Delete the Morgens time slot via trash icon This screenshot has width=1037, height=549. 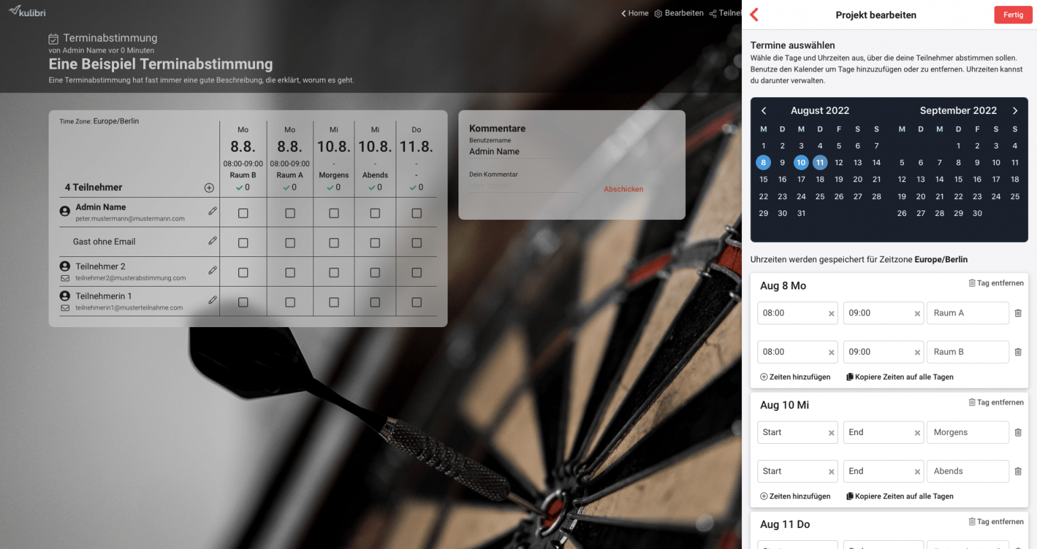tap(1018, 432)
